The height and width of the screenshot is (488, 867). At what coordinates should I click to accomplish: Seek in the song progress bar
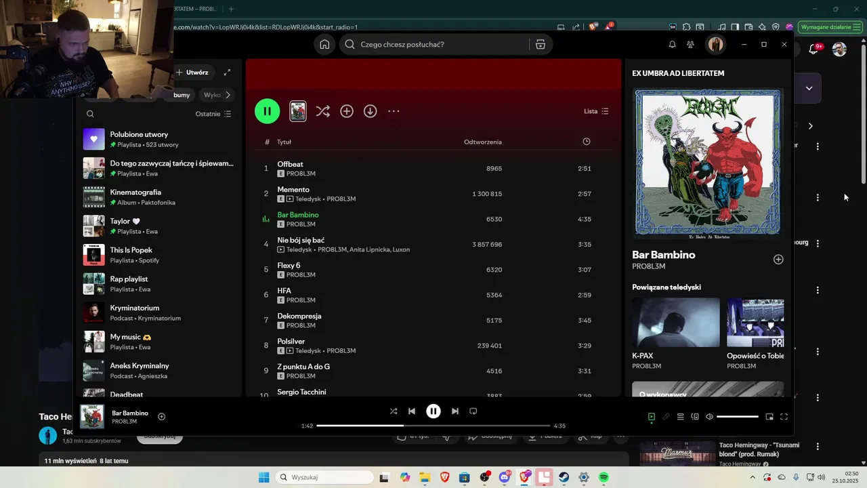tap(433, 426)
